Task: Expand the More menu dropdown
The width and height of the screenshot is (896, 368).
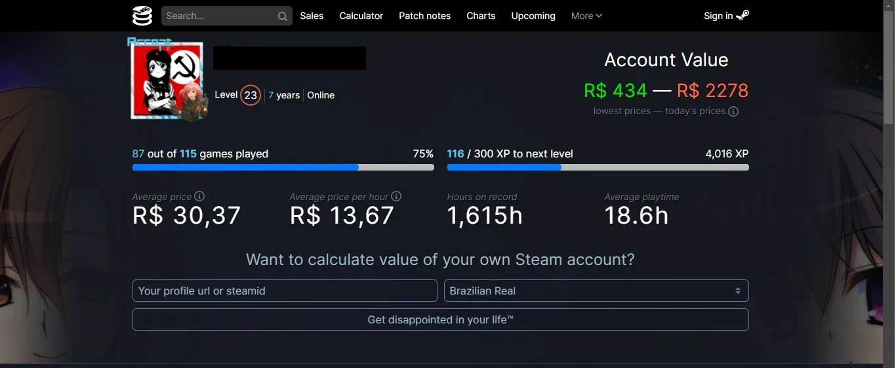Action: 586,16
